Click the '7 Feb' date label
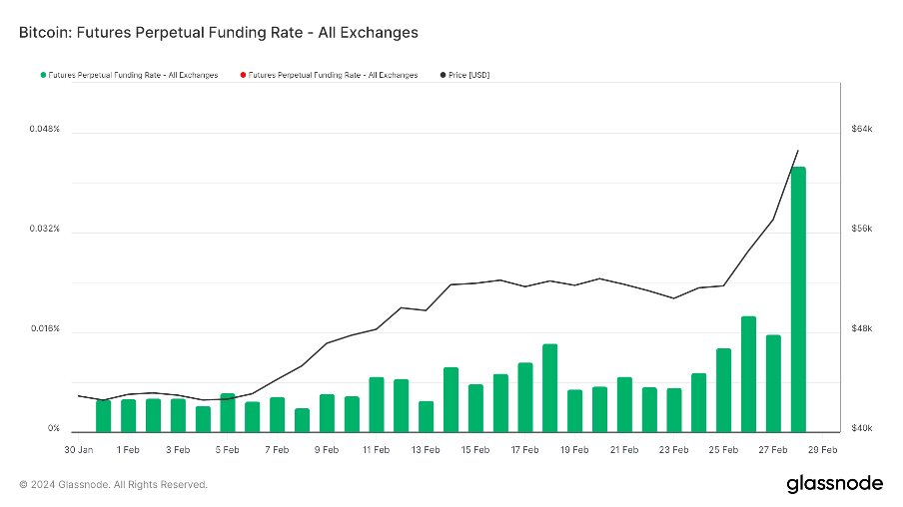This screenshot has width=903, height=507. pos(277,450)
